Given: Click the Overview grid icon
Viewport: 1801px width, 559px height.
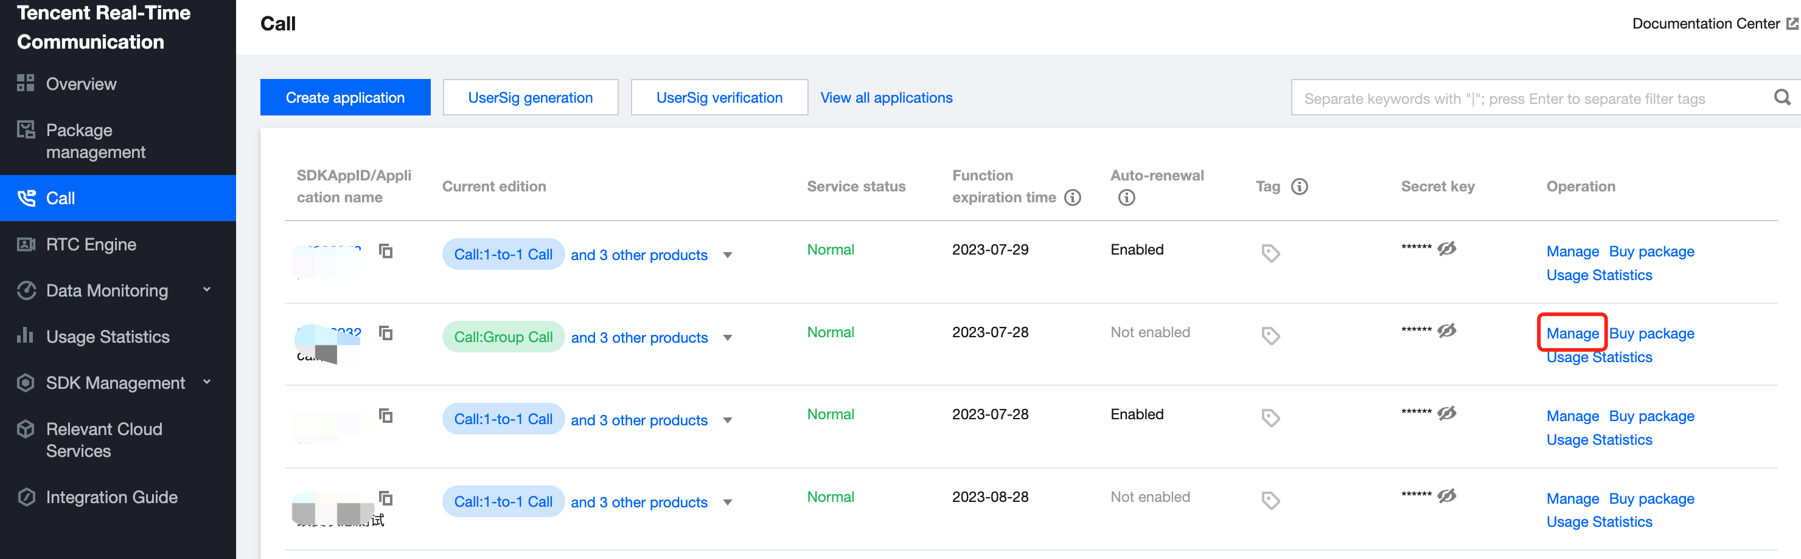Looking at the screenshot, I should click(x=26, y=83).
